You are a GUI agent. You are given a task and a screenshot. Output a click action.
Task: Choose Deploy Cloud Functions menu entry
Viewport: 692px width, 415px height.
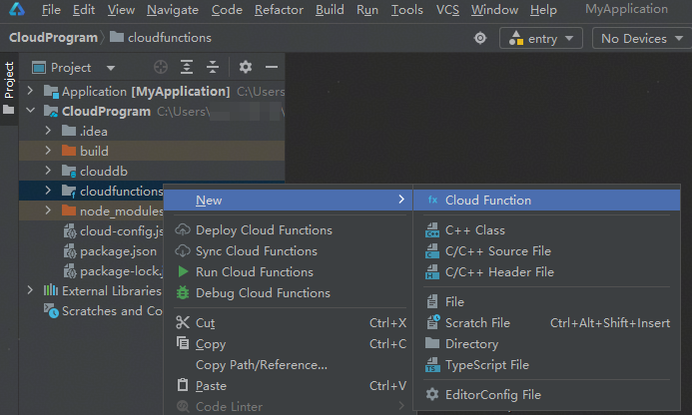(263, 230)
